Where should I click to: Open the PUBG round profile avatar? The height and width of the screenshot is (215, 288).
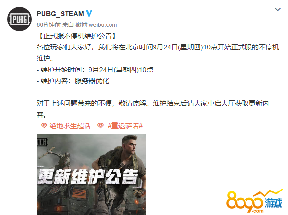(x=20, y=19)
